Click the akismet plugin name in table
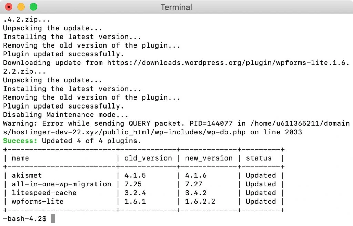 click(27, 175)
